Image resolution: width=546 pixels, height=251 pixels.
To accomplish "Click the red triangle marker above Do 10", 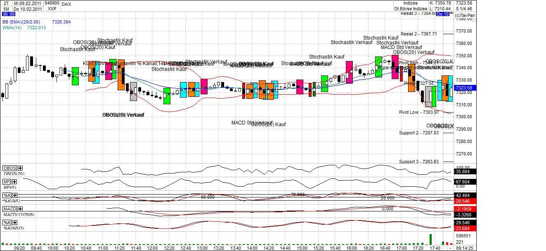I will pyautogui.click(x=451, y=12).
